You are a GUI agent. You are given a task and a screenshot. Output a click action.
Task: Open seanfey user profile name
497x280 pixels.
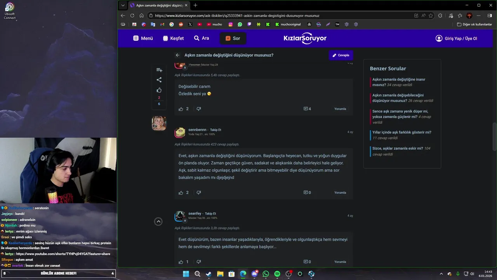tap(195, 213)
